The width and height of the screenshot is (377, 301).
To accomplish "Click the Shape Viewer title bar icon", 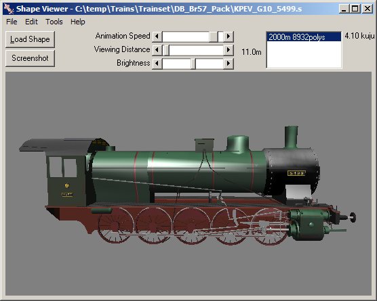I will click(x=9, y=9).
